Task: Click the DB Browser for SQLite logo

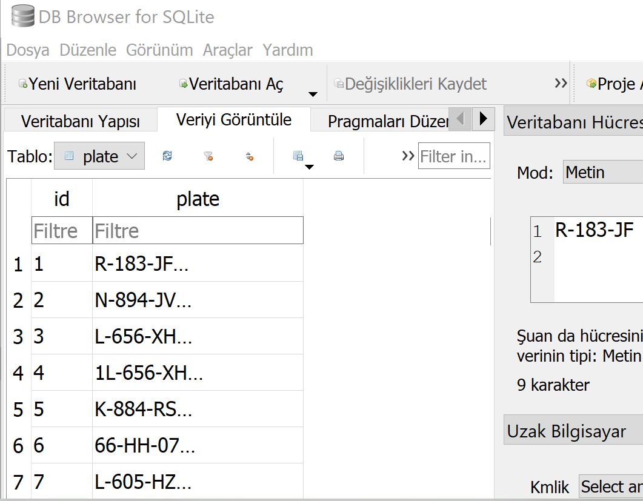Action: click(x=21, y=16)
